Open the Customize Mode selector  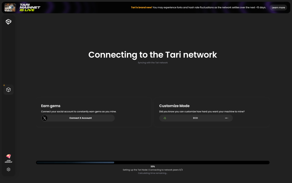(196, 118)
